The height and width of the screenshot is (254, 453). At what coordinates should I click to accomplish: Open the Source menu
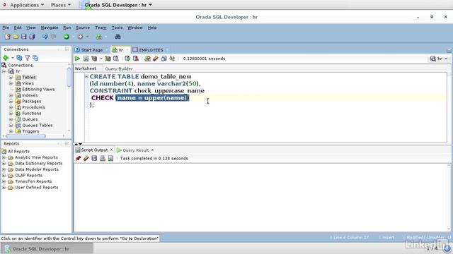tap(83, 28)
